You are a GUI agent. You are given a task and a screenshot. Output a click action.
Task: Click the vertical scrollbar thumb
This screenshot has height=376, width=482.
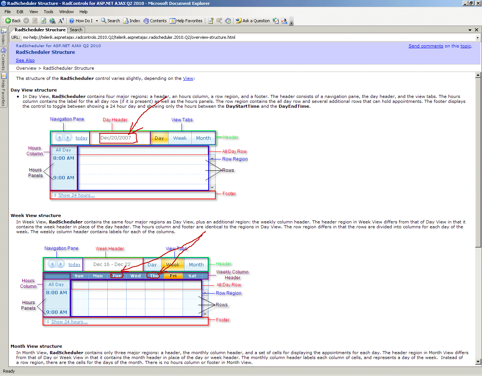pyautogui.click(x=478, y=162)
